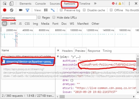The height and width of the screenshot is (99, 139).
Task: Open the Sources tab
Action: pos(55,4)
